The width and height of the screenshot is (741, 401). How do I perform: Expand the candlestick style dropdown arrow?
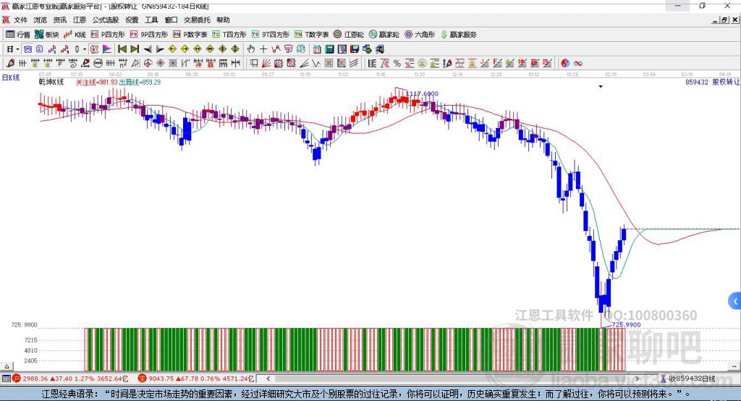click(85, 49)
